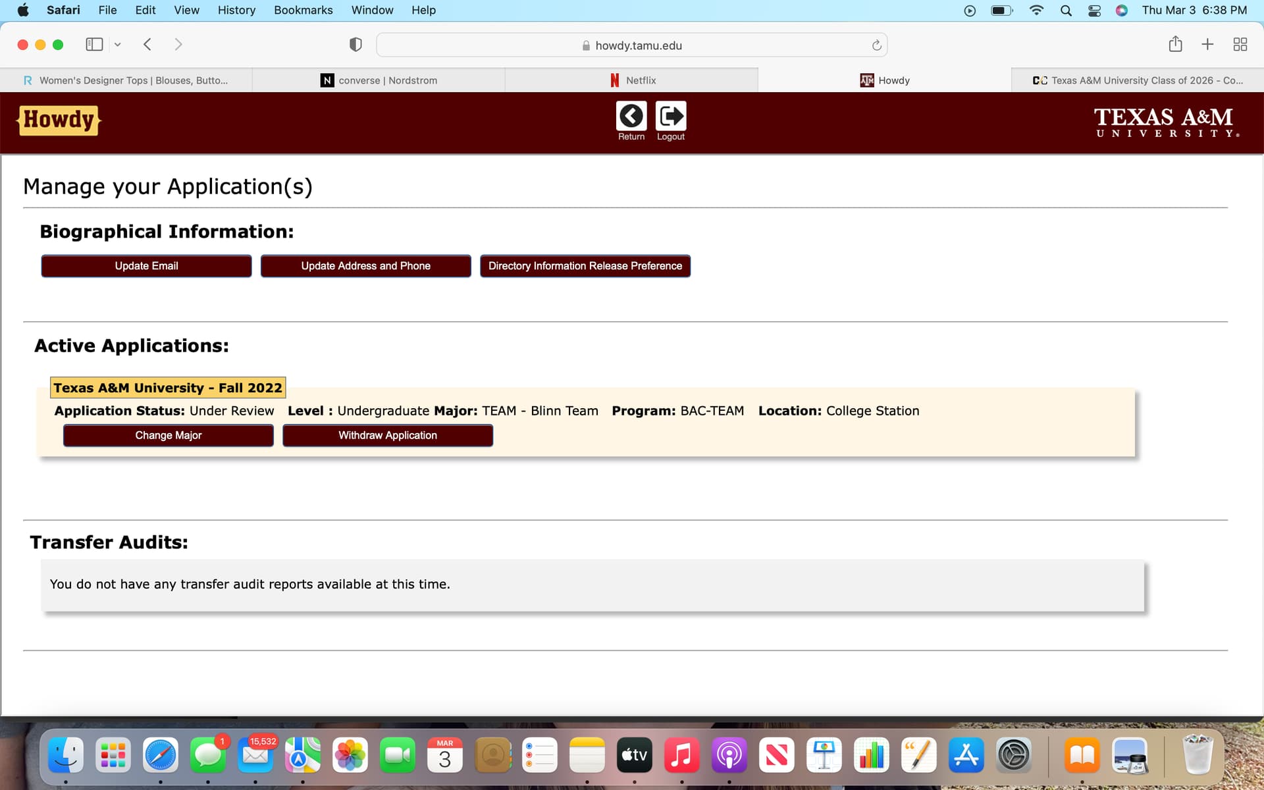The width and height of the screenshot is (1264, 790).
Task: Open Control Center in the menu bar
Action: (1094, 10)
